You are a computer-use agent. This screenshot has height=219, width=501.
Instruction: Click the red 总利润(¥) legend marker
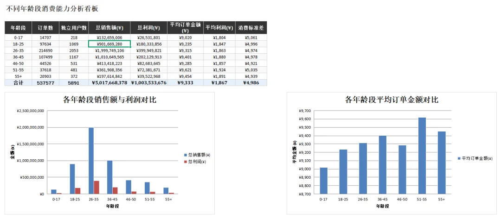(x=185, y=162)
